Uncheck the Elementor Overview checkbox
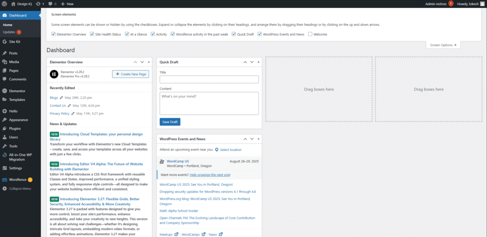Screen dimensions: 487x237 click(x=53, y=34)
